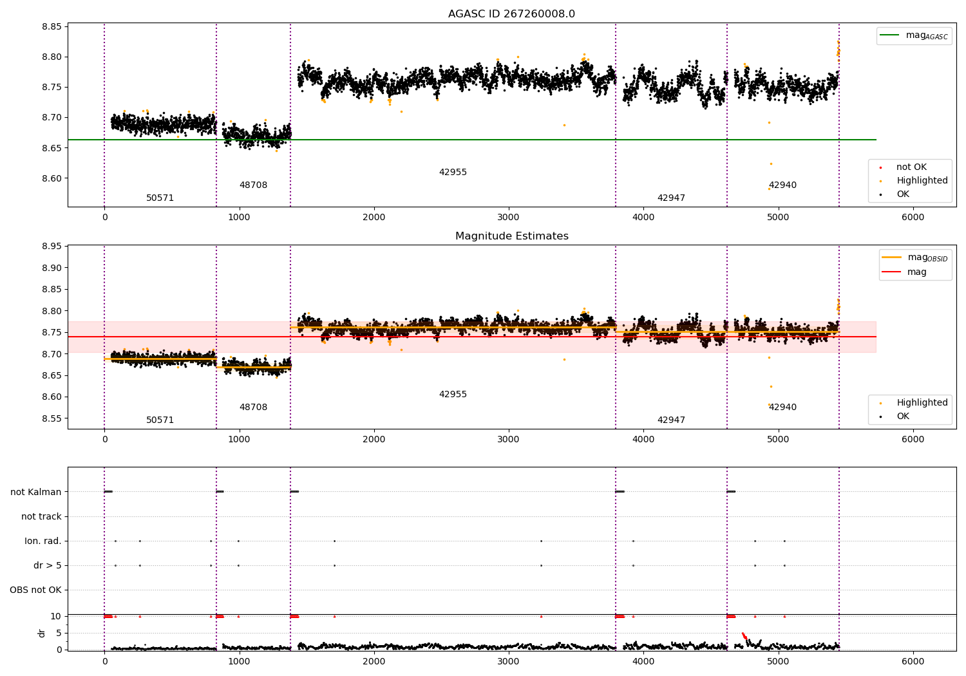Click the red line sample beside "mag" legend entry
Screen dimensions: 966x676
(x=892, y=272)
